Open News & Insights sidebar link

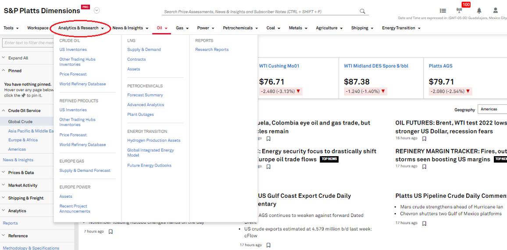point(18,160)
